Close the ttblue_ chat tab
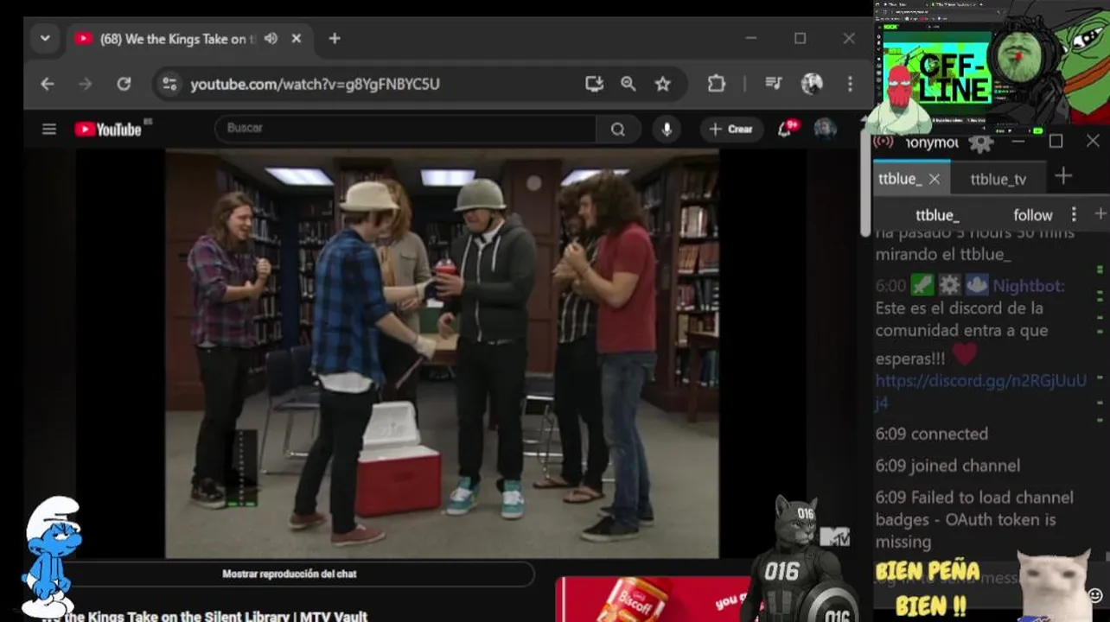Viewport: 1110px width, 622px height. (934, 179)
